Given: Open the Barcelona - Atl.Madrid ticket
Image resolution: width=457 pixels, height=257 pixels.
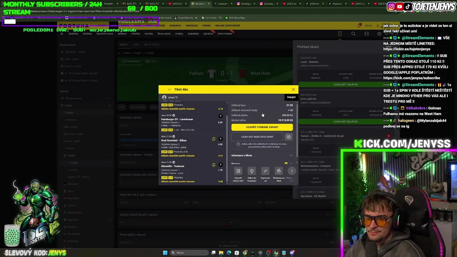Looking at the screenshot, I should click(313, 196).
